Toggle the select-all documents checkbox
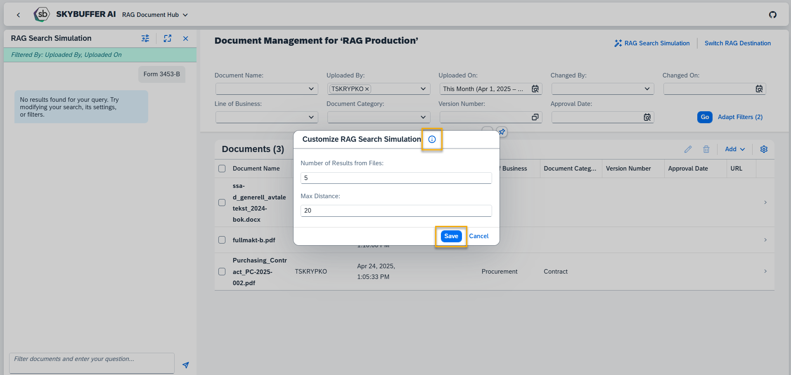791x375 pixels. pos(222,169)
